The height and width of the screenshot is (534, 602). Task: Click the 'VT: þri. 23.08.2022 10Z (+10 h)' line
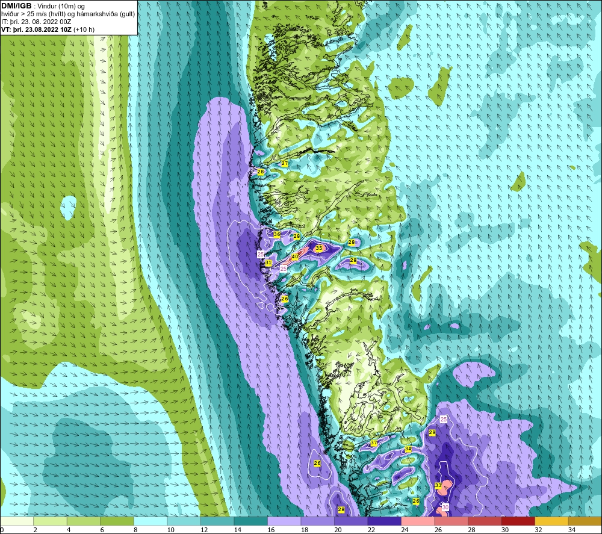(48, 29)
